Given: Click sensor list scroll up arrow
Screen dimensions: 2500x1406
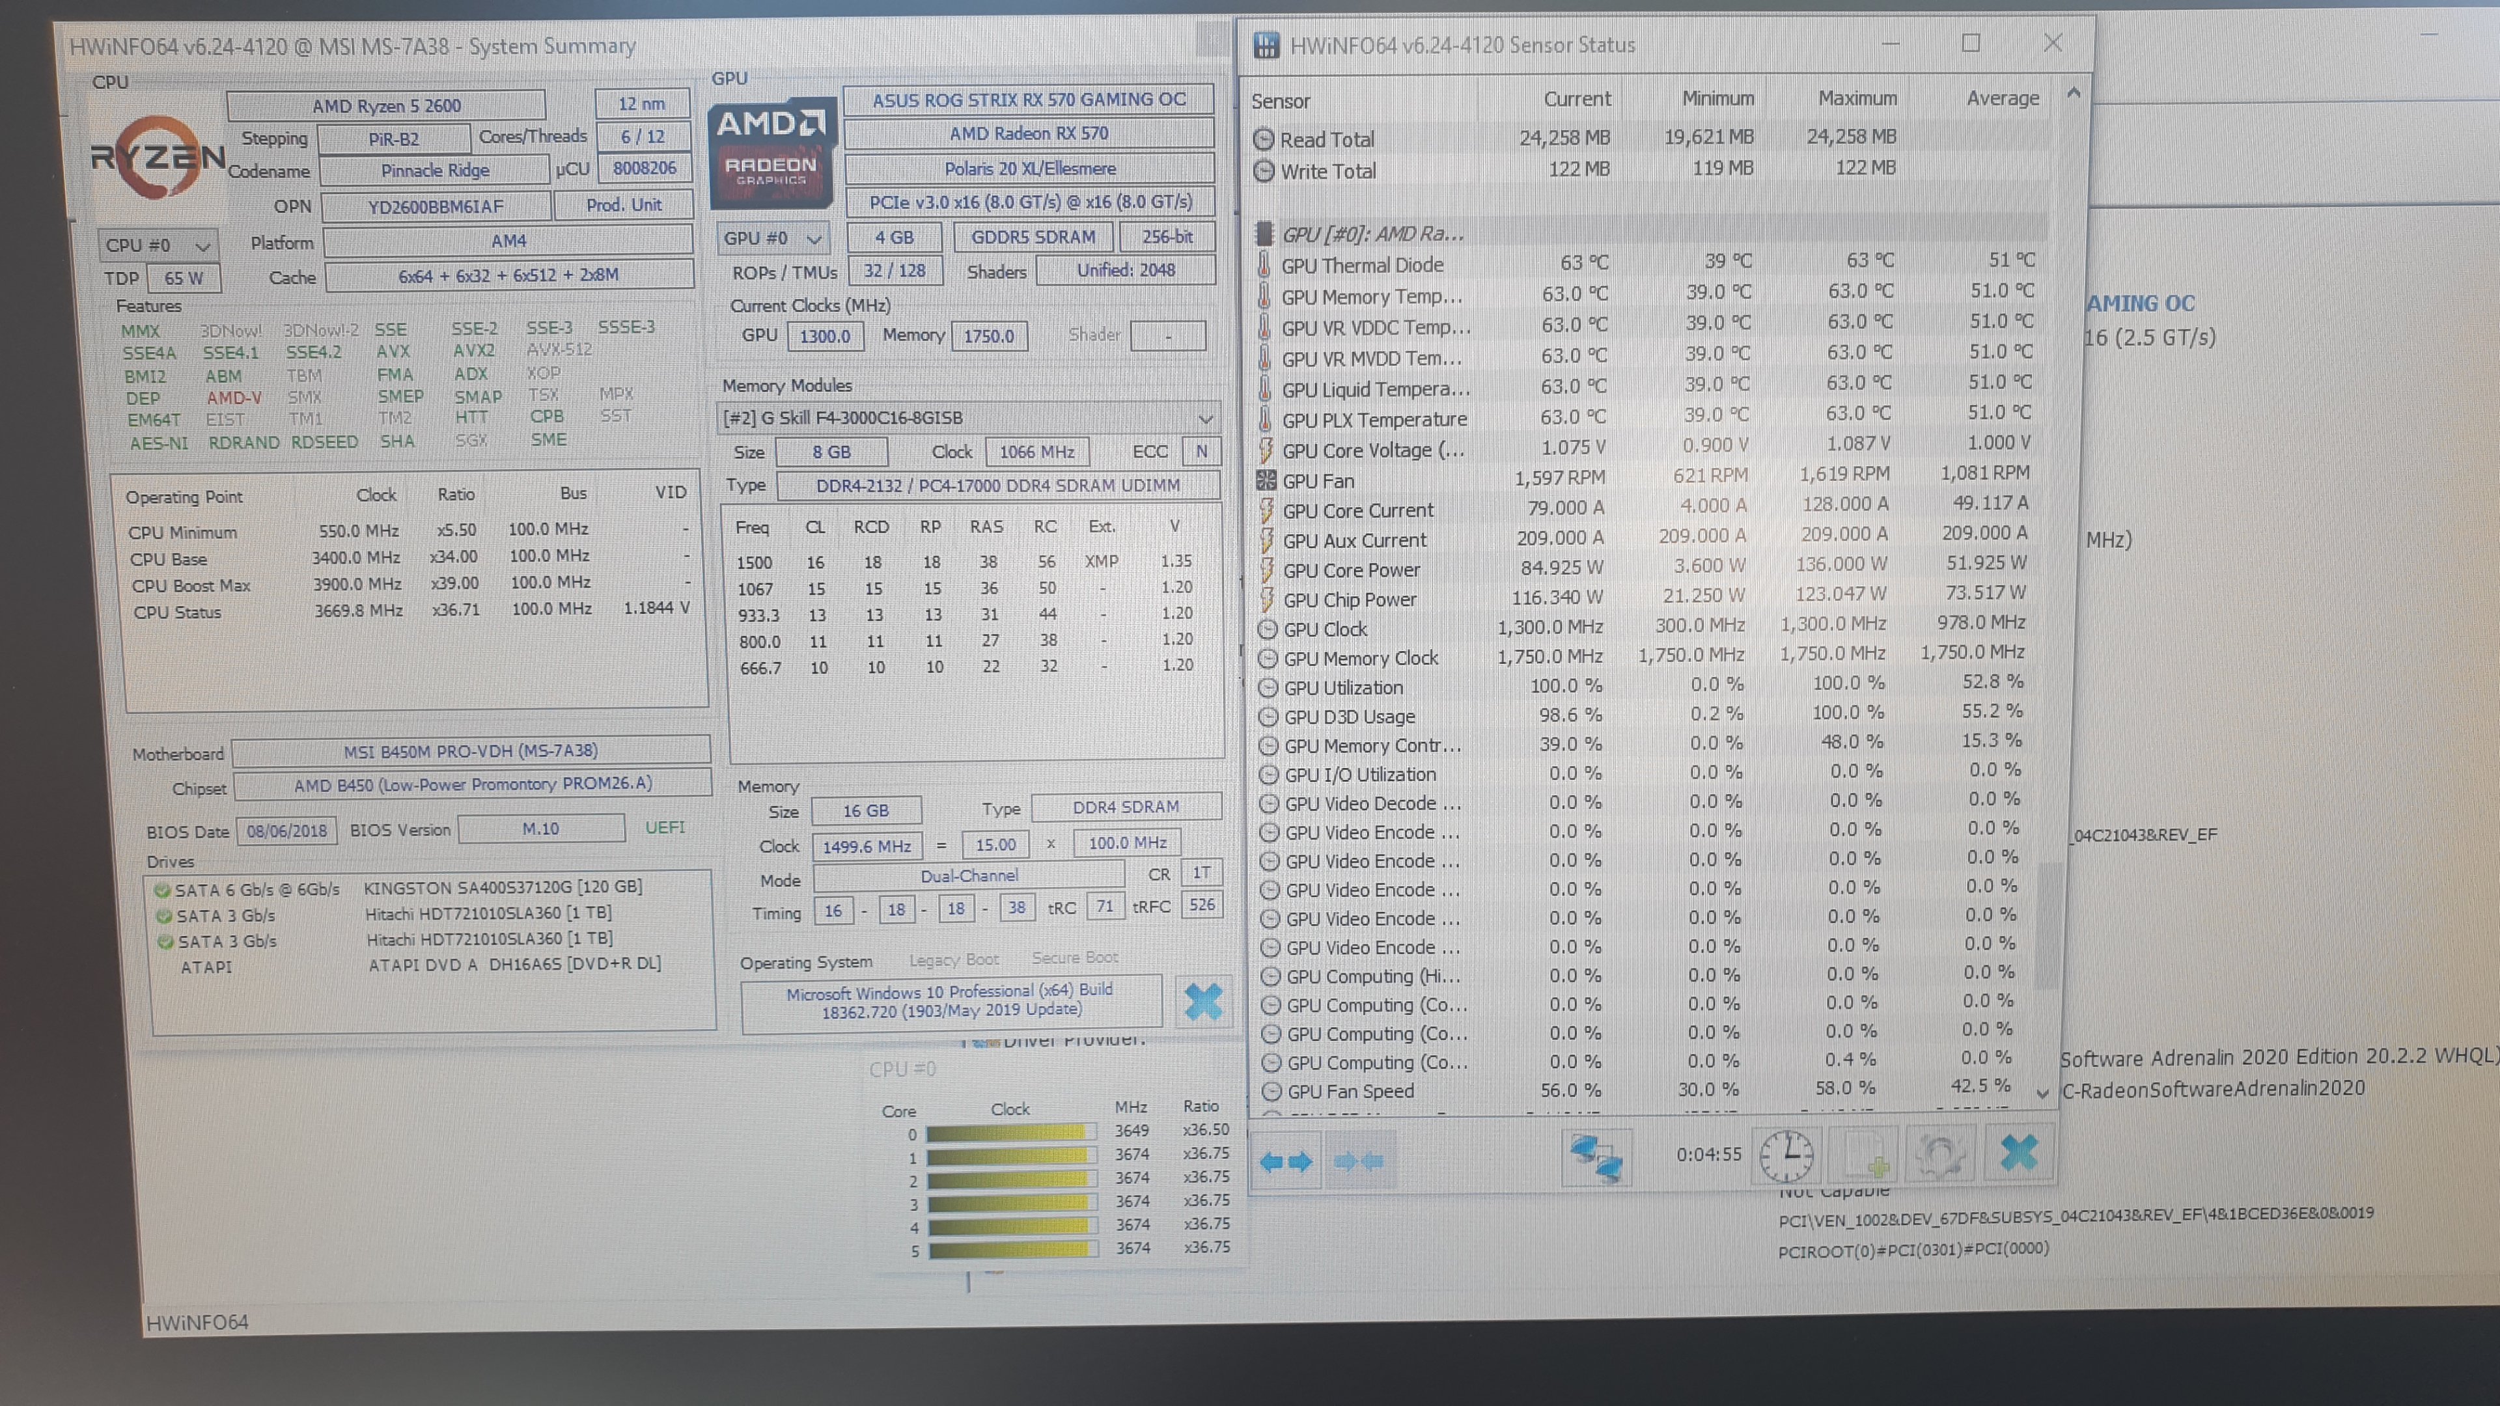Looking at the screenshot, I should click(x=2073, y=94).
